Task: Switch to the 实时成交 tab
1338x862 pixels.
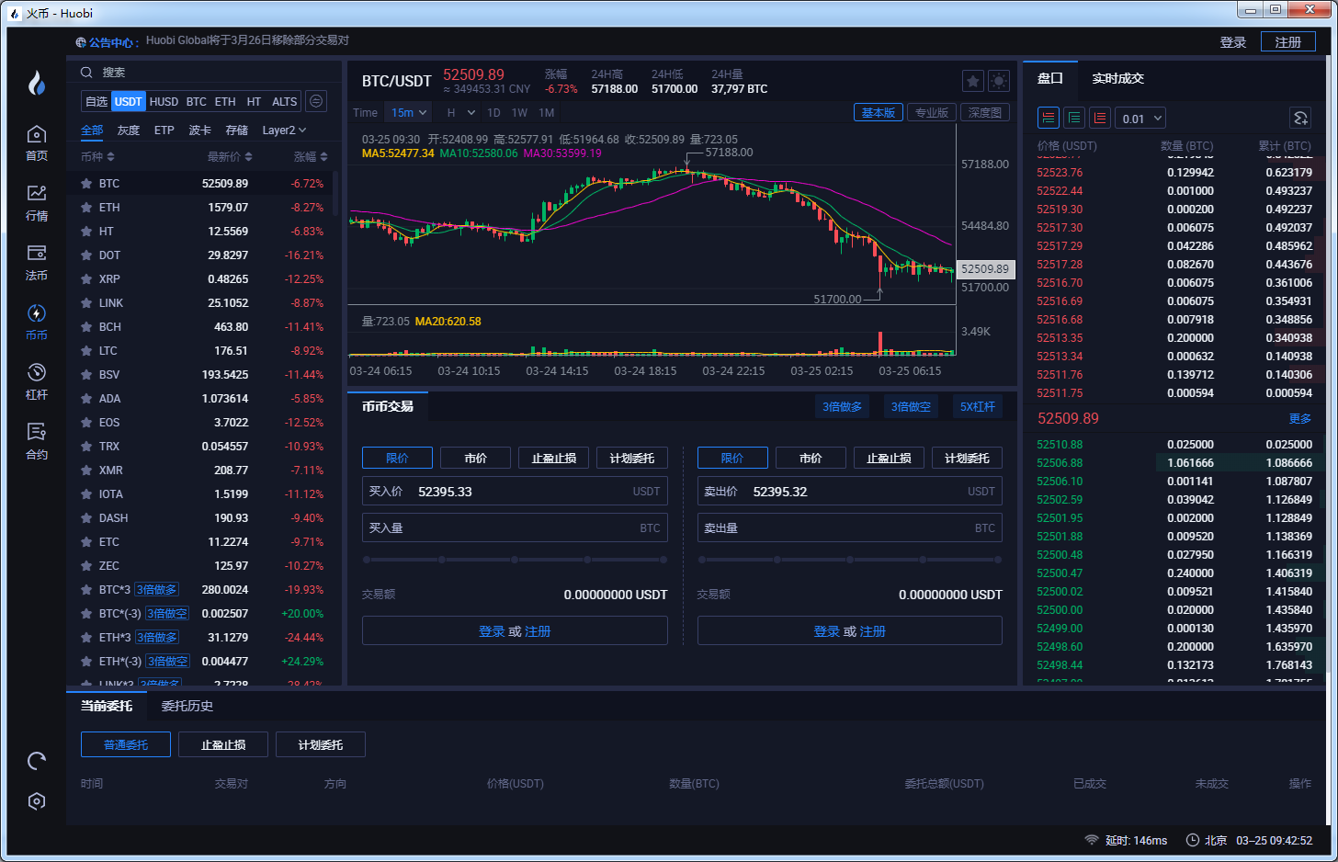Action: pyautogui.click(x=1117, y=79)
